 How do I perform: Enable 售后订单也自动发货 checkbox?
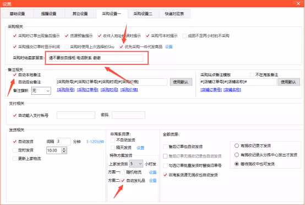165,147
